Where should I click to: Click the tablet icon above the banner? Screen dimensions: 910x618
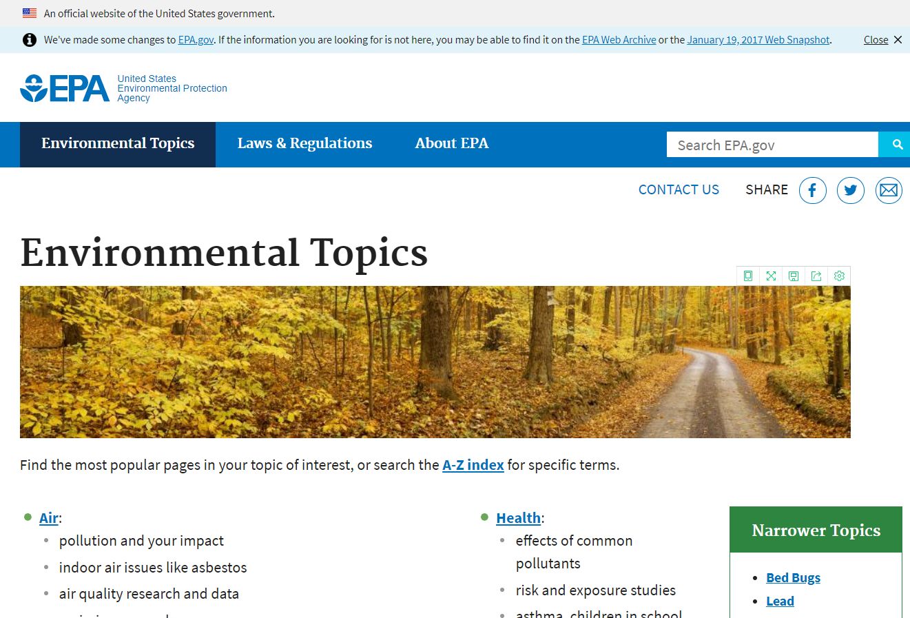pos(748,276)
